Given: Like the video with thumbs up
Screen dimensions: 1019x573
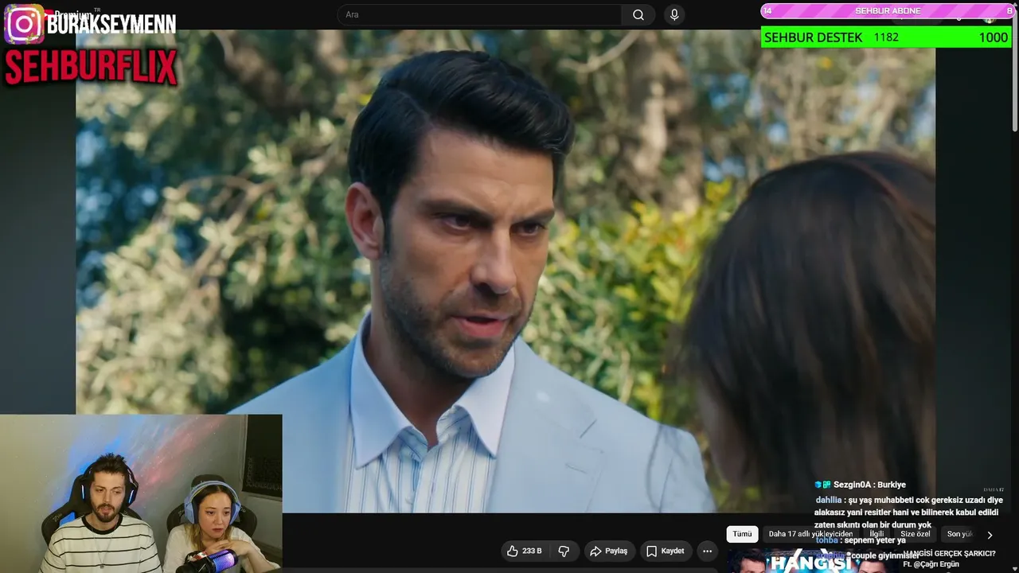Looking at the screenshot, I should pyautogui.click(x=525, y=551).
